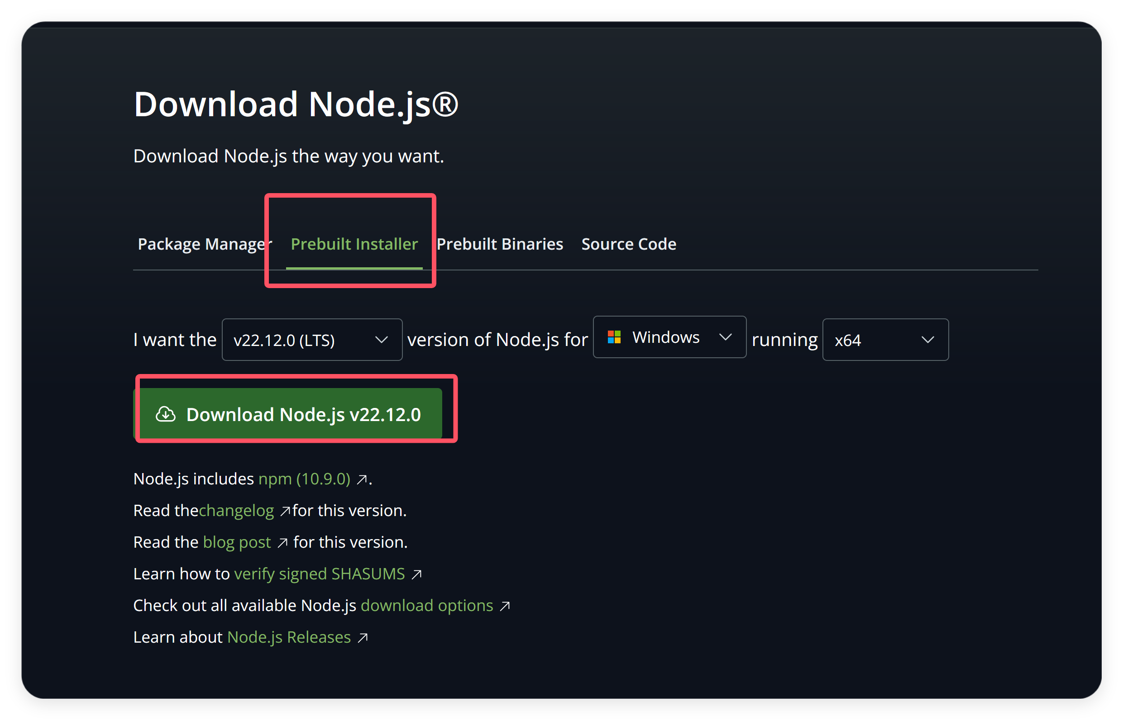Viewport: 1123px width, 720px height.
Task: Visit the Node.js Releases link
Action: point(289,637)
